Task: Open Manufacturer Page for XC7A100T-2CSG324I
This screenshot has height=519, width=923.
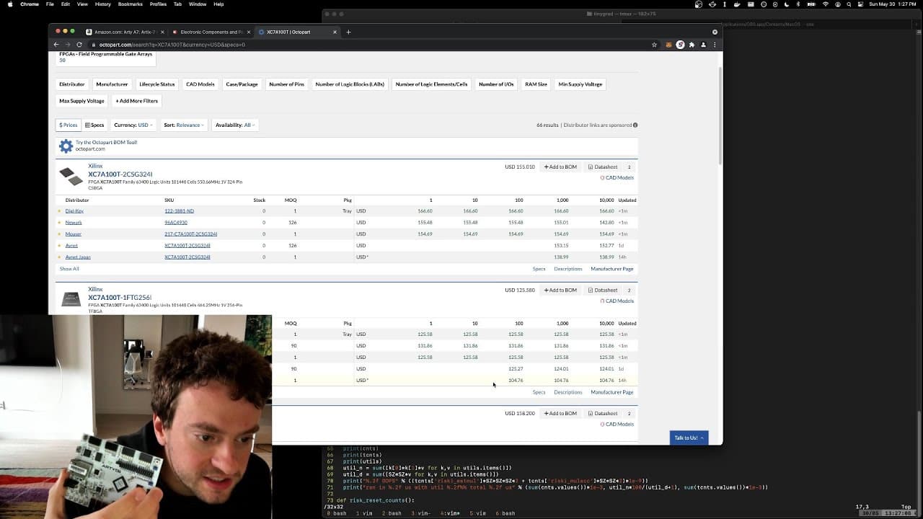Action: (x=612, y=269)
